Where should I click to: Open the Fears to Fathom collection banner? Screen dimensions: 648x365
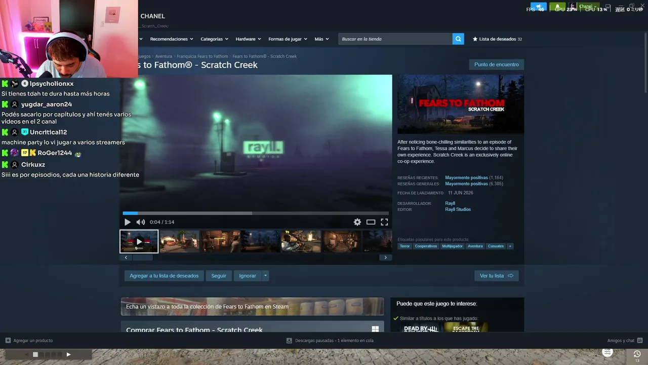click(x=252, y=306)
